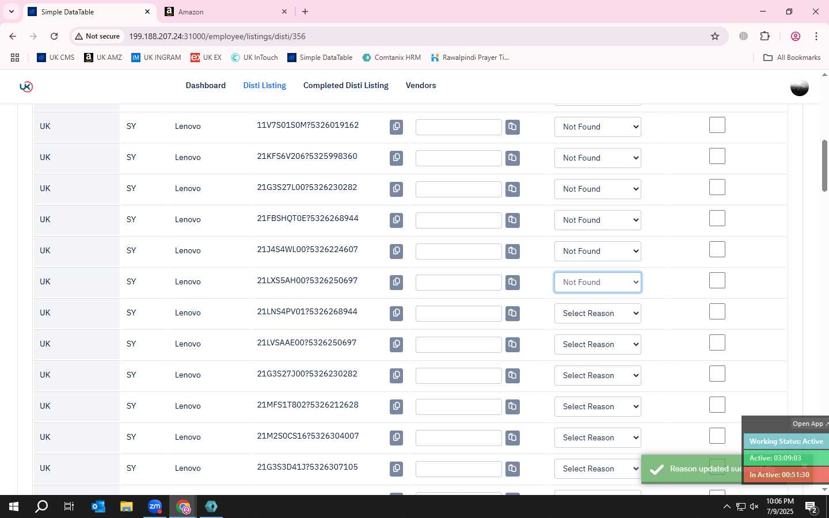829x518 pixels.
Task: Click the text input in 21LNS4PV01 row
Action: (x=458, y=314)
